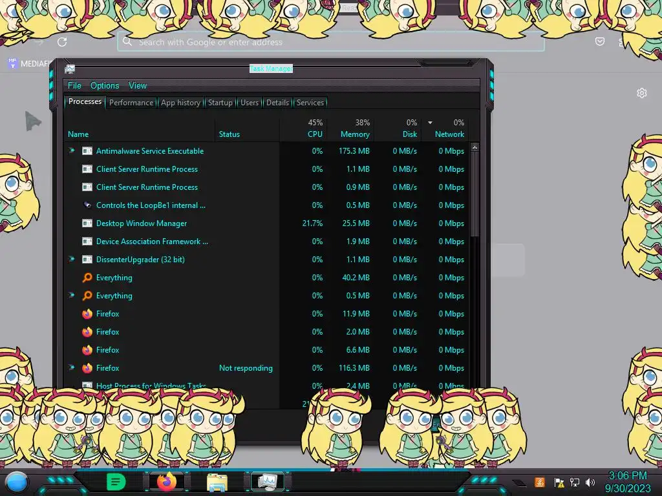Click Antimalware Service Executable icon
The width and height of the screenshot is (662, 496).
pos(87,150)
